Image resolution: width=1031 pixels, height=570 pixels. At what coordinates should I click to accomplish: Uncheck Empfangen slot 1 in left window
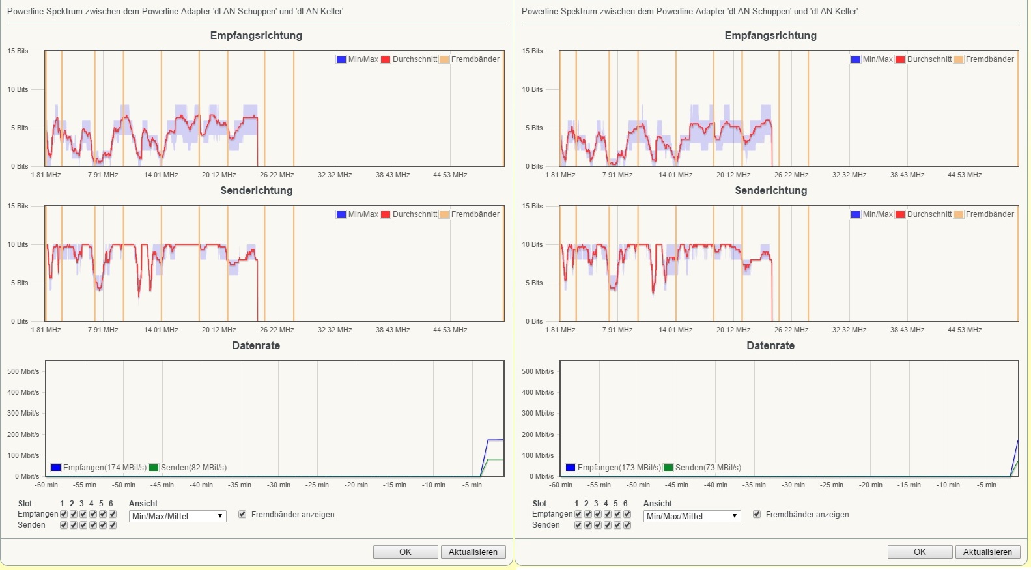point(64,514)
